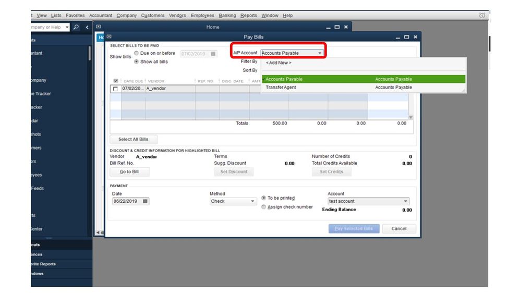
Task: Click the search magnifier icon in sidebar
Action: [x=76, y=27]
